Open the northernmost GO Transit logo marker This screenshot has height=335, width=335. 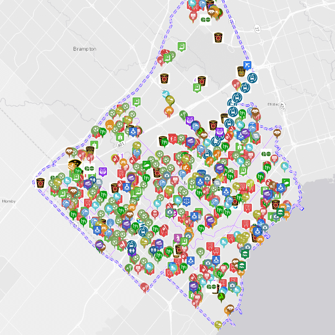[x=205, y=20]
